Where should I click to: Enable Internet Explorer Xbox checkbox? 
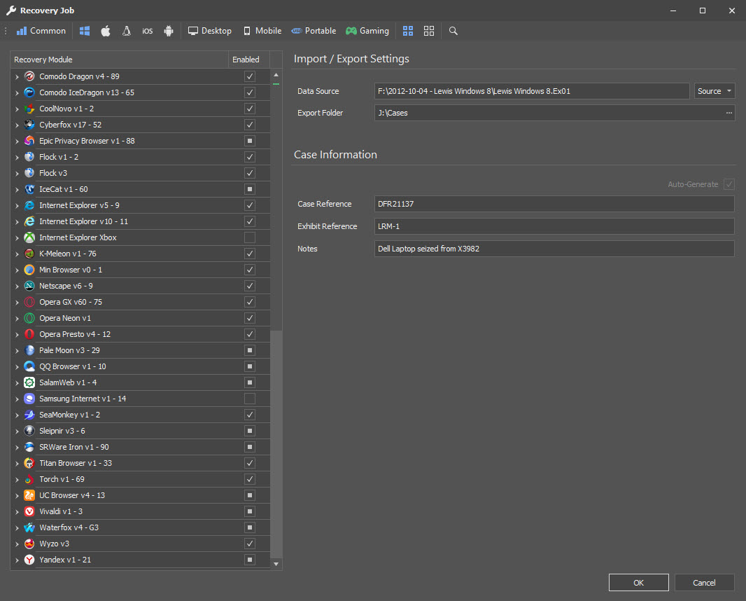click(x=250, y=237)
